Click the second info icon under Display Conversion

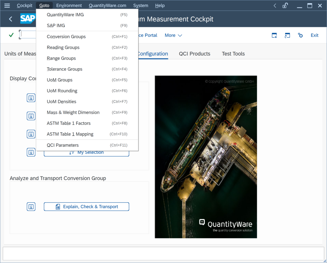tap(31, 116)
